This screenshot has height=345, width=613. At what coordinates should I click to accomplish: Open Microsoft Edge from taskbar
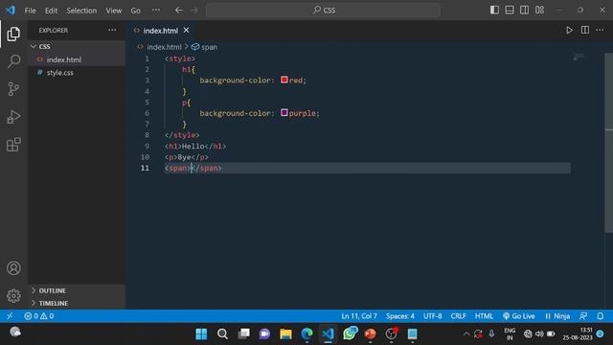[306, 333]
